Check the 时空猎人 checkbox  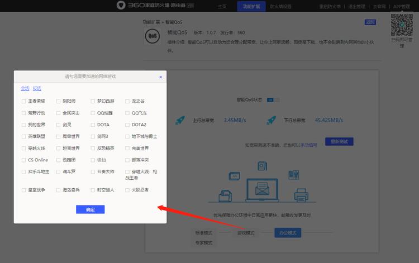click(93, 190)
